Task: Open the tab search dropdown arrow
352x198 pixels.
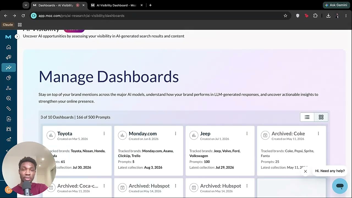Action: click(26, 5)
